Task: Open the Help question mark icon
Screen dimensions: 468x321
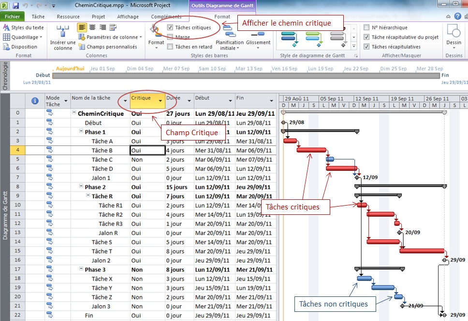Action: 457,16
